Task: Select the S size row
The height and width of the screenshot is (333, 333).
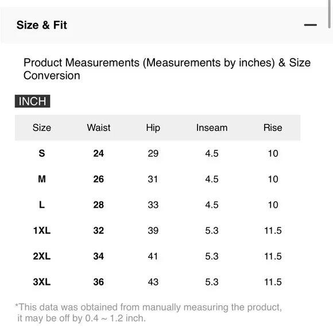Action: (x=157, y=153)
